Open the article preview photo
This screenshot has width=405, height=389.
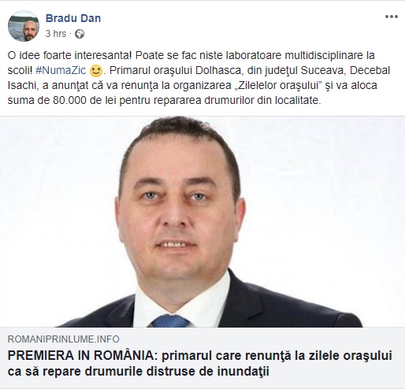[202, 221]
